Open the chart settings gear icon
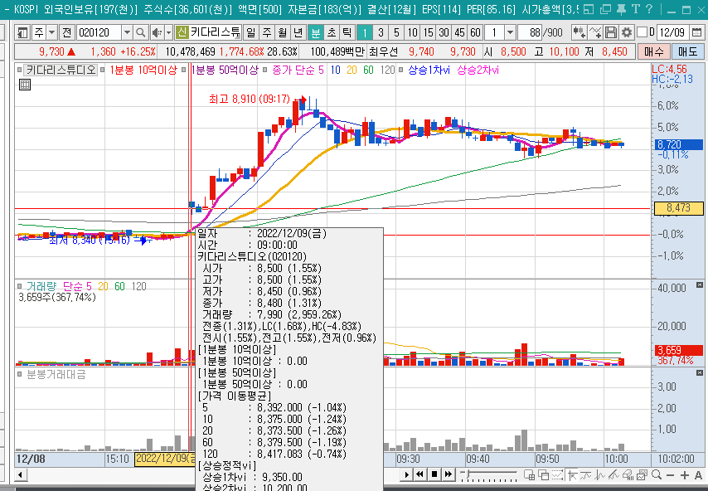Image resolution: width=708 pixels, height=491 pixels. coord(626,32)
